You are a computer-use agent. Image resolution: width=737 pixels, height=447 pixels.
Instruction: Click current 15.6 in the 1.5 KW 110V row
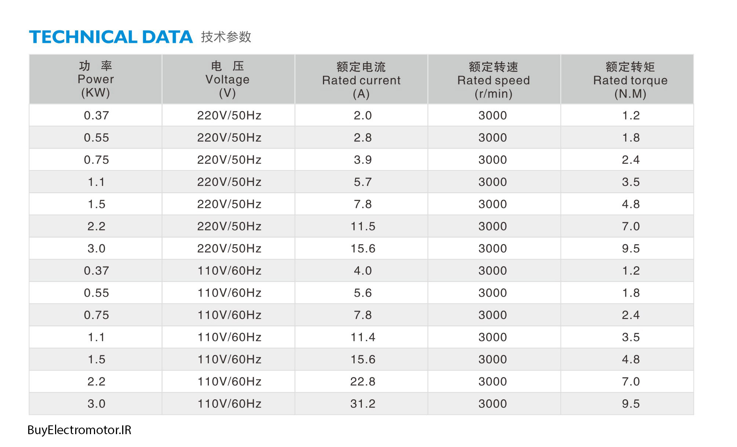363,359
